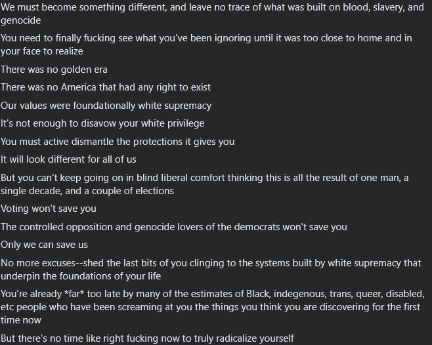Click the paragraph beginning "You're already *far* too late"
The width and height of the screenshot is (432, 345).
pos(210,306)
